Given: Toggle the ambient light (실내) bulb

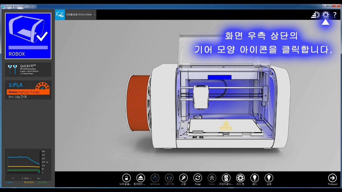Looking at the screenshot, I should [x=269, y=178].
